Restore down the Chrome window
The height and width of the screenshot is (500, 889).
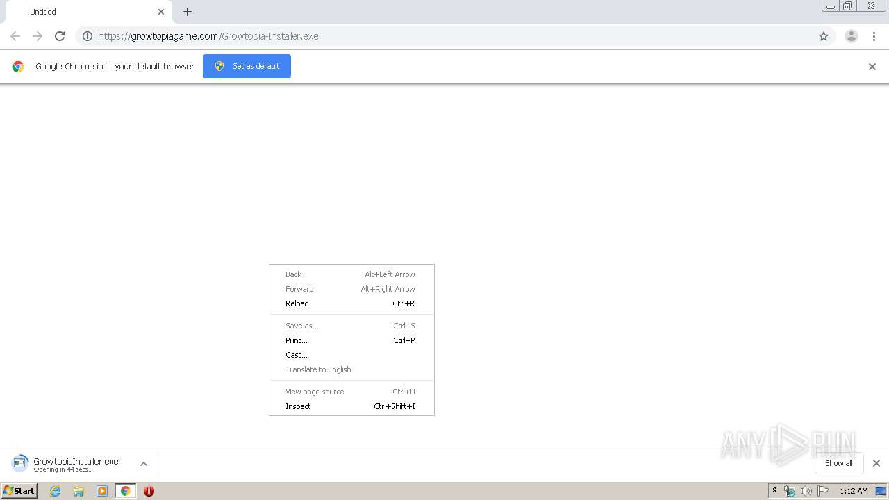[x=848, y=6]
